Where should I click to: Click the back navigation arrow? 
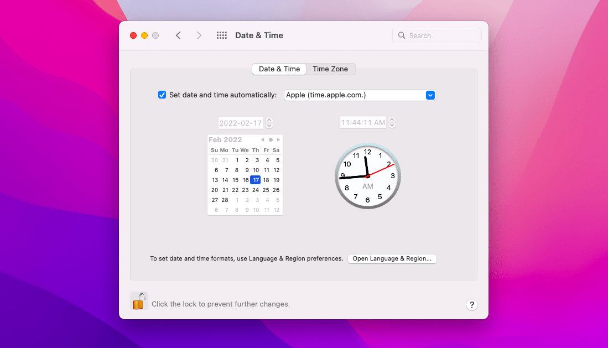click(178, 35)
